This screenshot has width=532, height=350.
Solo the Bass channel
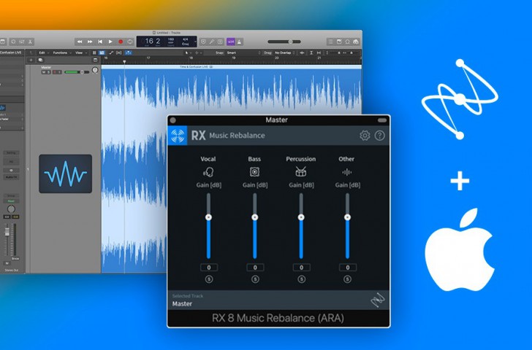tap(255, 279)
